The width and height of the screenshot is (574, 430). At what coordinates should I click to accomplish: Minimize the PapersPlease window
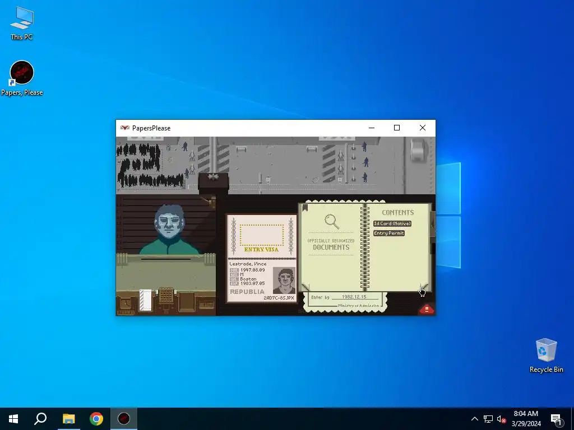pos(372,128)
